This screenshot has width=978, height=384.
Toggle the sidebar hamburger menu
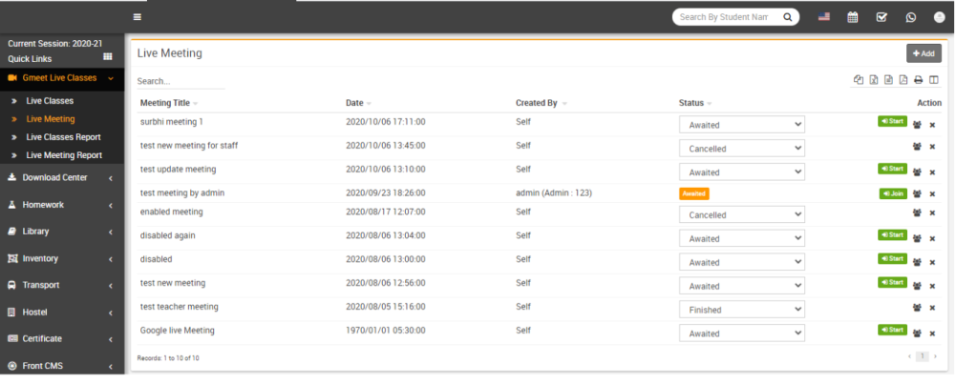138,17
